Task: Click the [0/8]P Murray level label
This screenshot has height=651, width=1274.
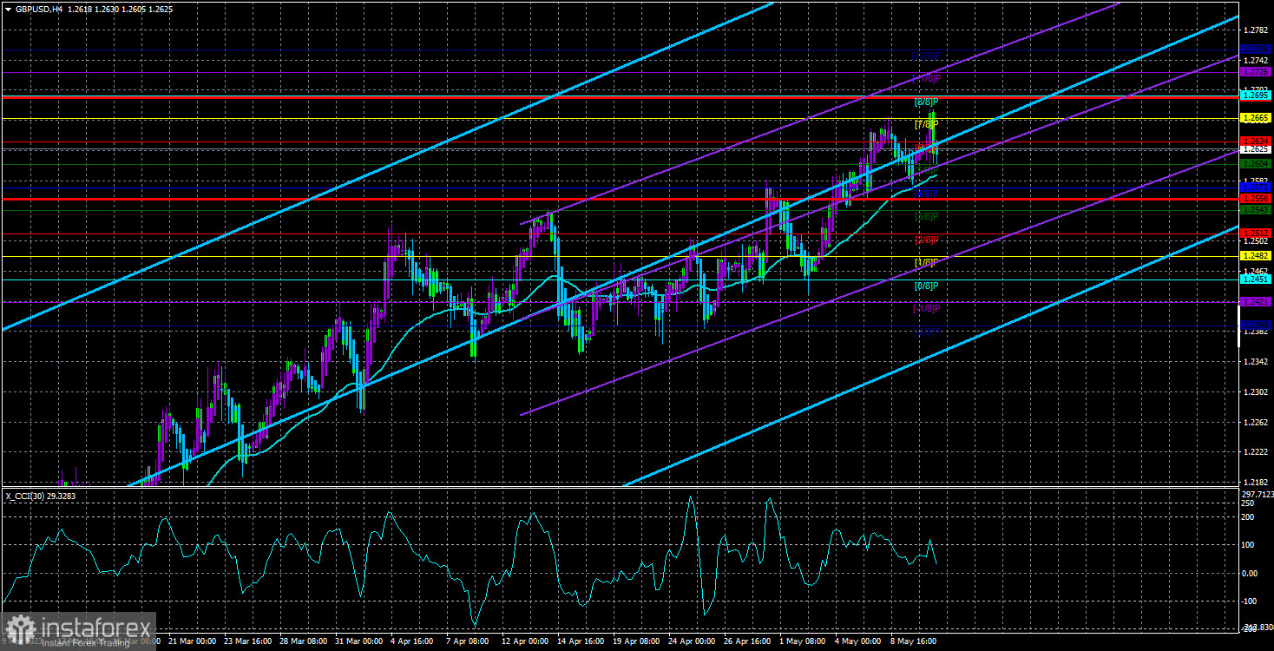Action: [x=926, y=286]
